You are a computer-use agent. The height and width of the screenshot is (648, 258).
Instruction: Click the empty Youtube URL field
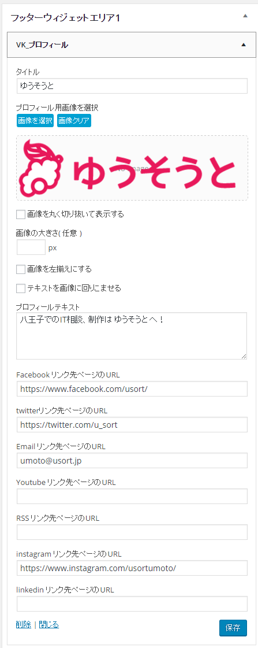point(132,497)
